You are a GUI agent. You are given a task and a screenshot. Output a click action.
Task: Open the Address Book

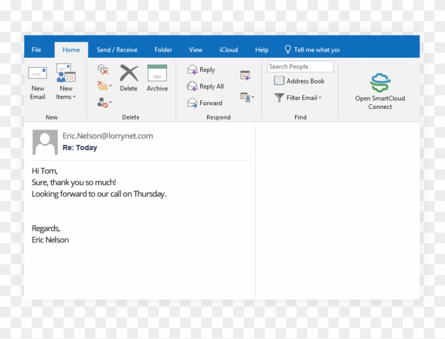(299, 81)
